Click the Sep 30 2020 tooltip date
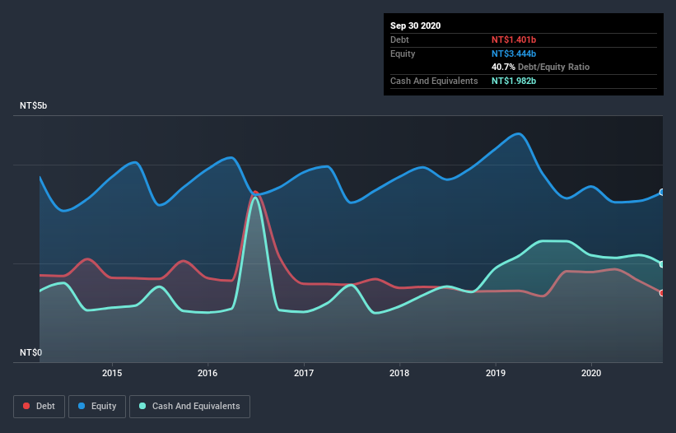Image resolution: width=676 pixels, height=433 pixels. coord(416,26)
